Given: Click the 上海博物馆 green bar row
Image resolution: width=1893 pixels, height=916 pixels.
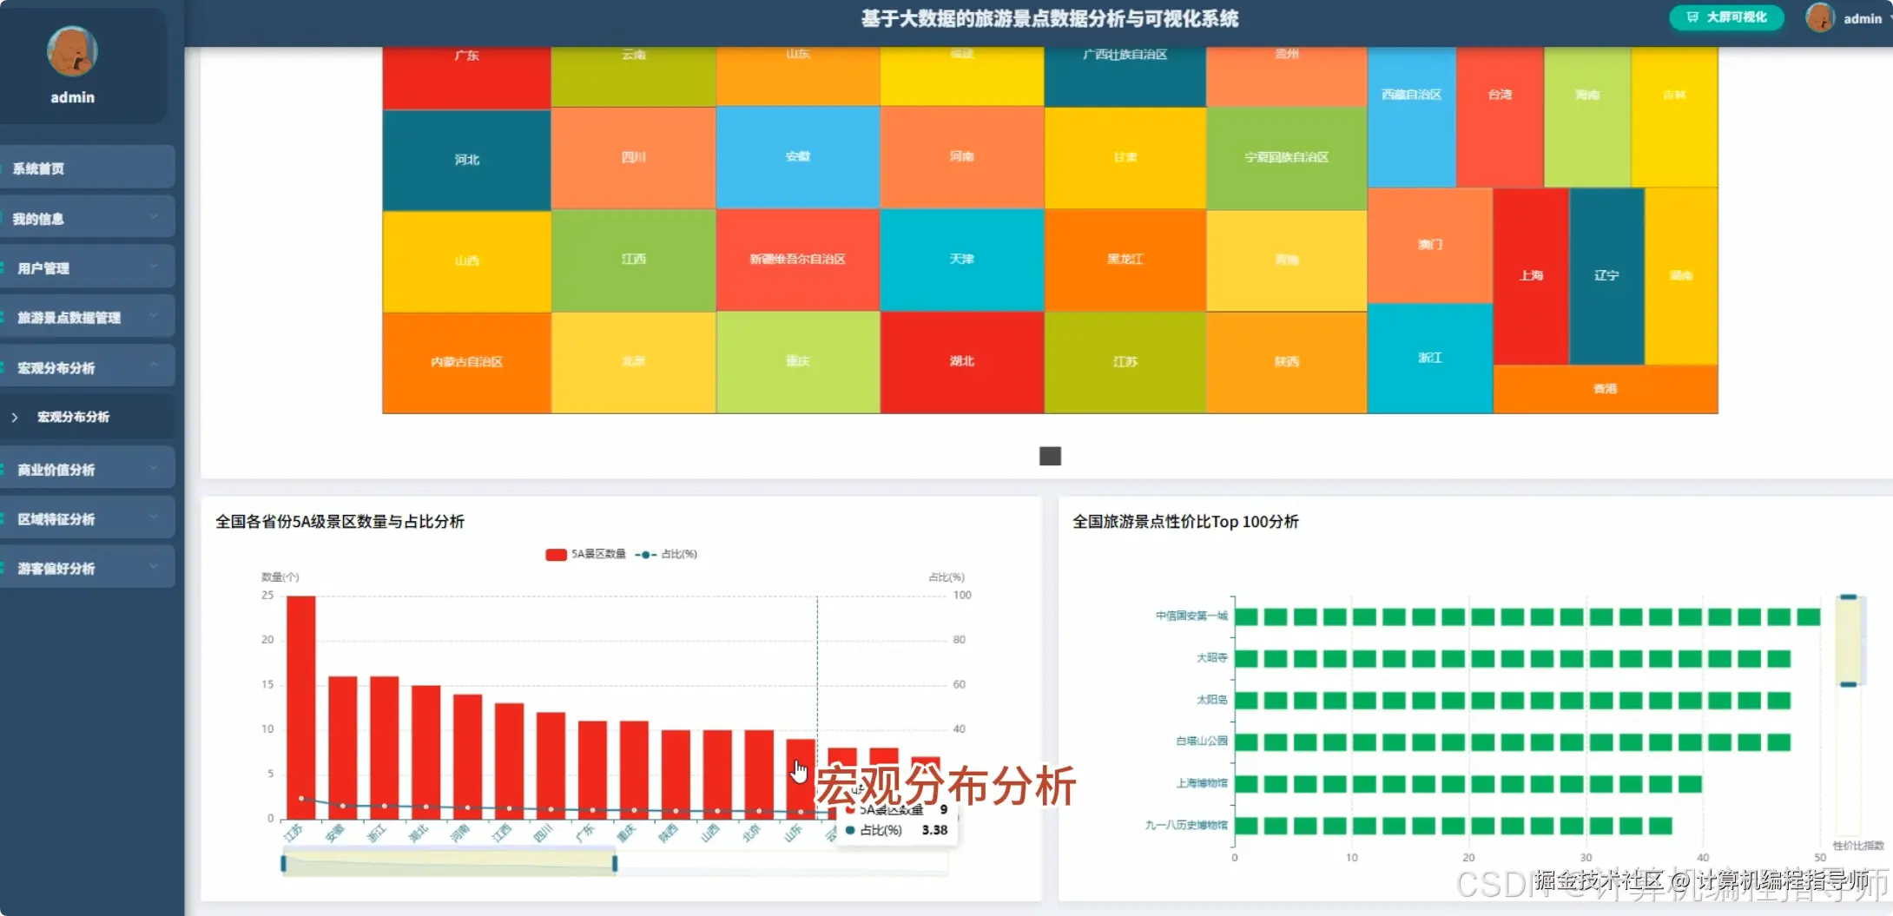Looking at the screenshot, I should click(1468, 784).
